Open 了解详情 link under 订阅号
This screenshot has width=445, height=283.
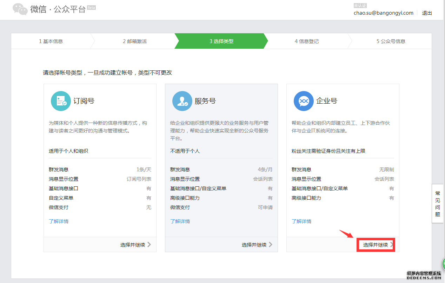point(59,221)
